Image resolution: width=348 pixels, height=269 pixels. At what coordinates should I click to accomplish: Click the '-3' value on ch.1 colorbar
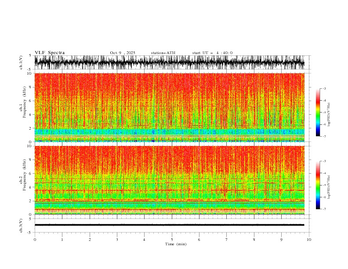pos(323,88)
